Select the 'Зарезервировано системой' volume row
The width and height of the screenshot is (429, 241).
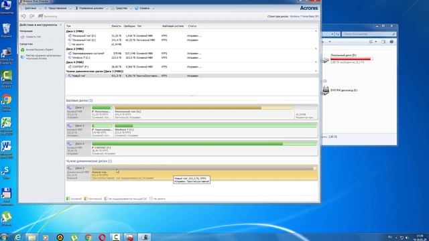tap(192, 54)
